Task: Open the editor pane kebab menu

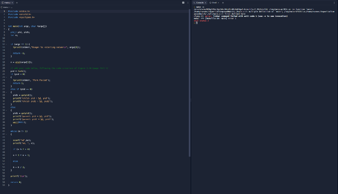Action: pyautogui.click(x=188, y=3)
